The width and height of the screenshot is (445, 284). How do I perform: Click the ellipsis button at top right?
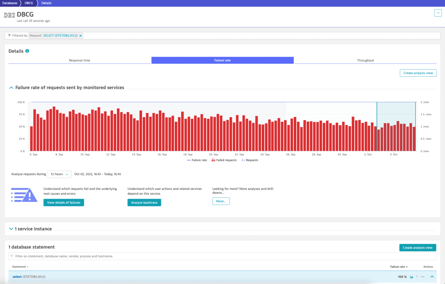[438, 13]
